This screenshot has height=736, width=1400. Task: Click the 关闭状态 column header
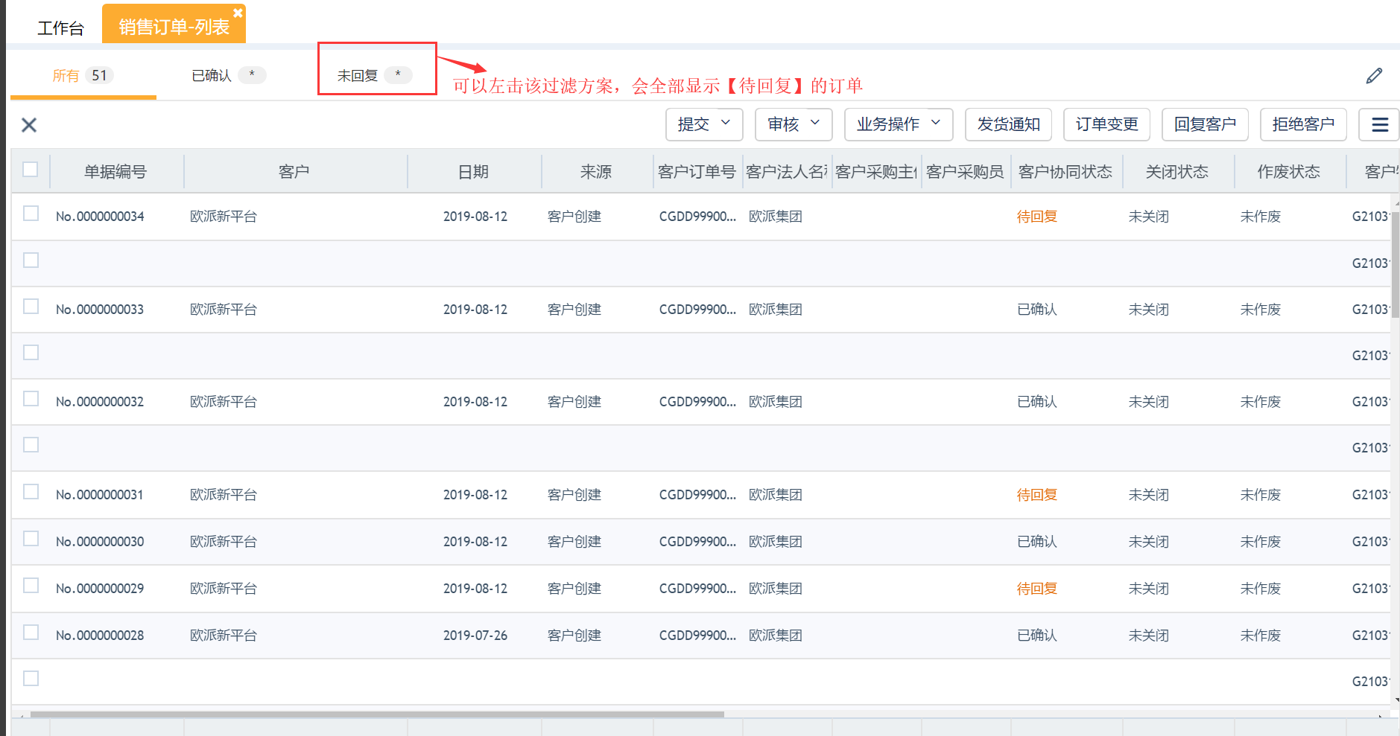1177,172
